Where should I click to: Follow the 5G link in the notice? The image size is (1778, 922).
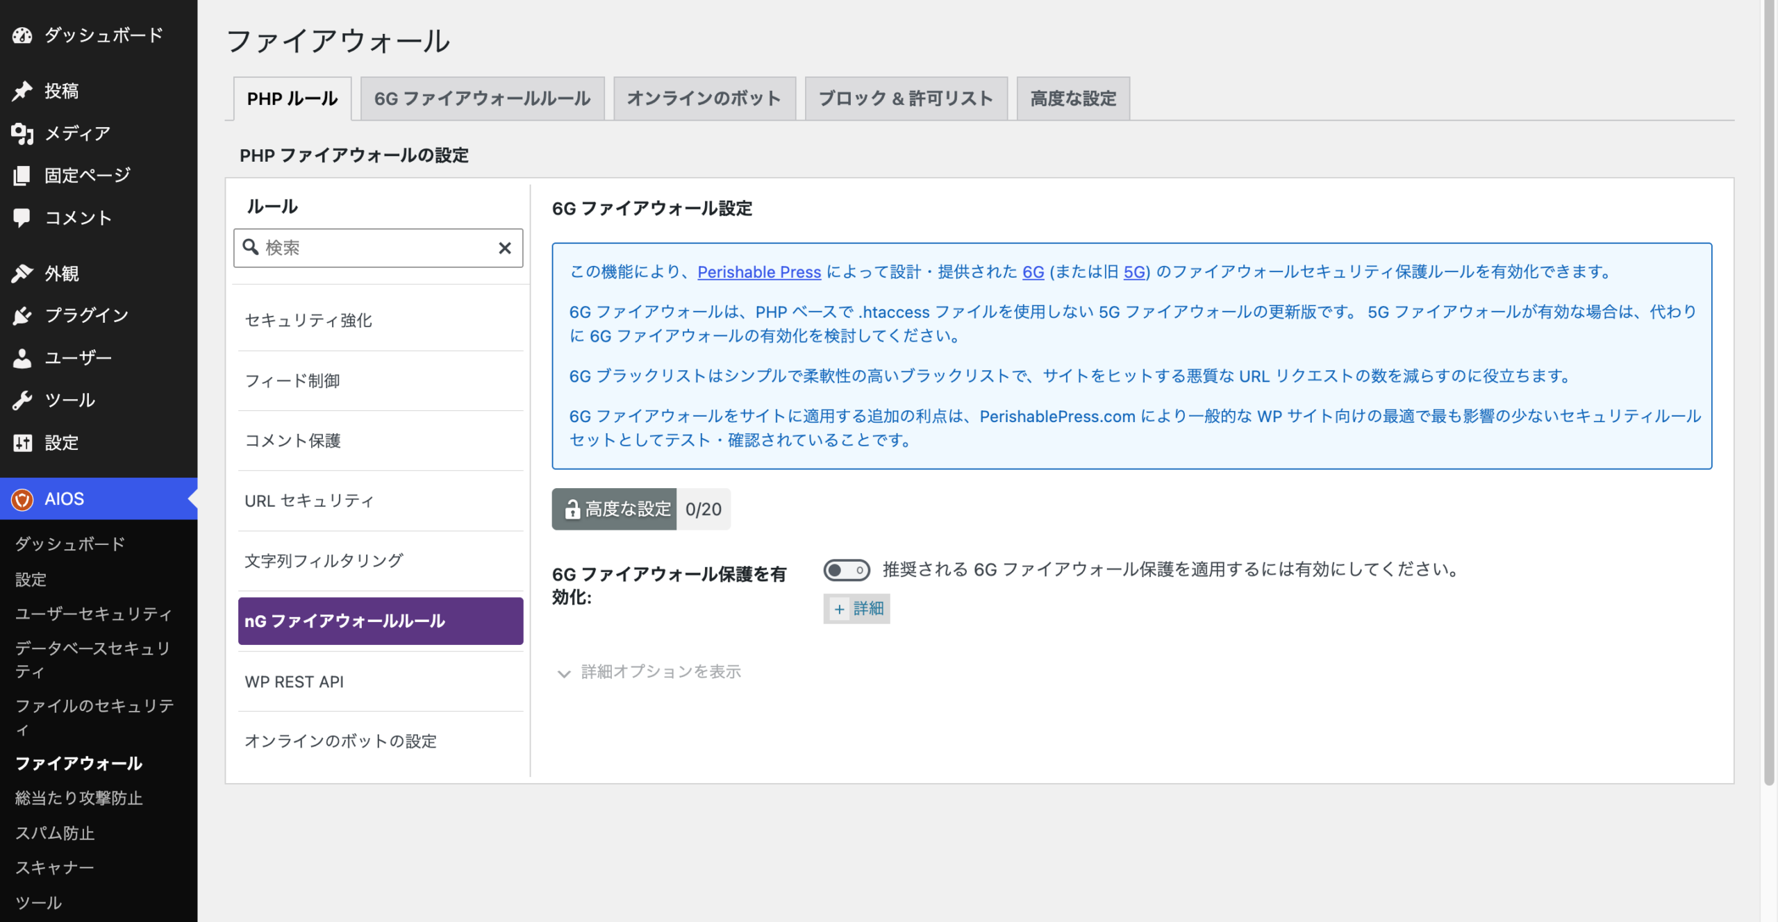[x=1134, y=272]
